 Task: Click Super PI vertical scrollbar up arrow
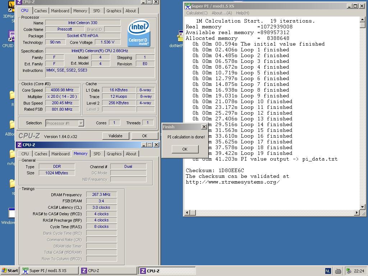[x=362, y=19]
